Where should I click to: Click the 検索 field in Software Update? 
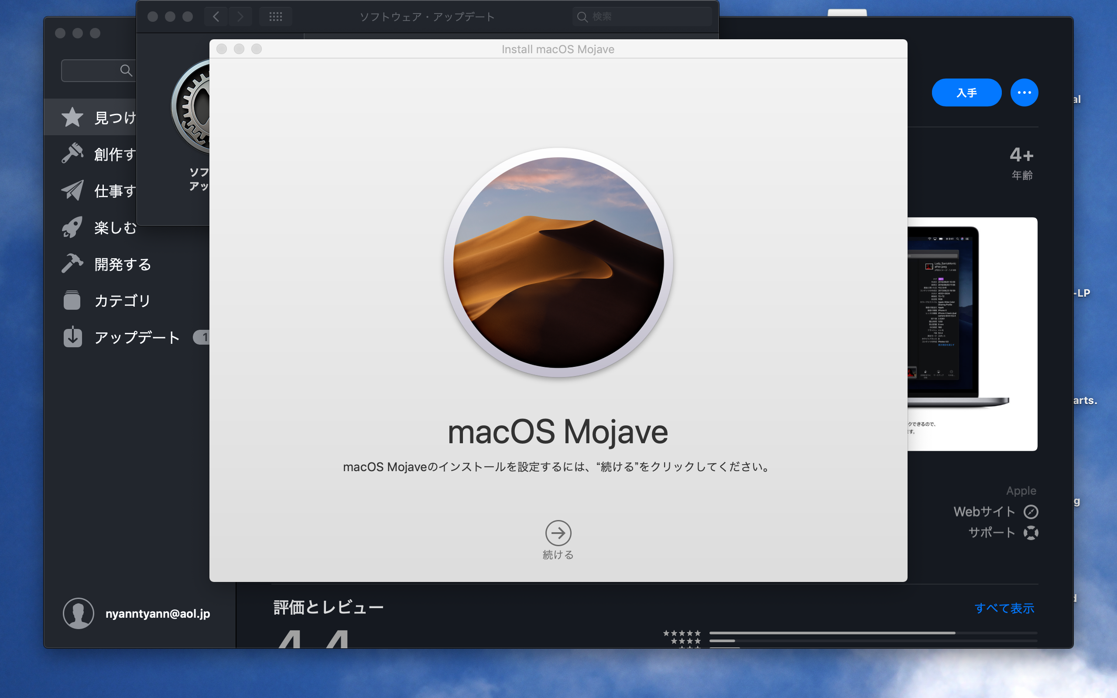[646, 17]
